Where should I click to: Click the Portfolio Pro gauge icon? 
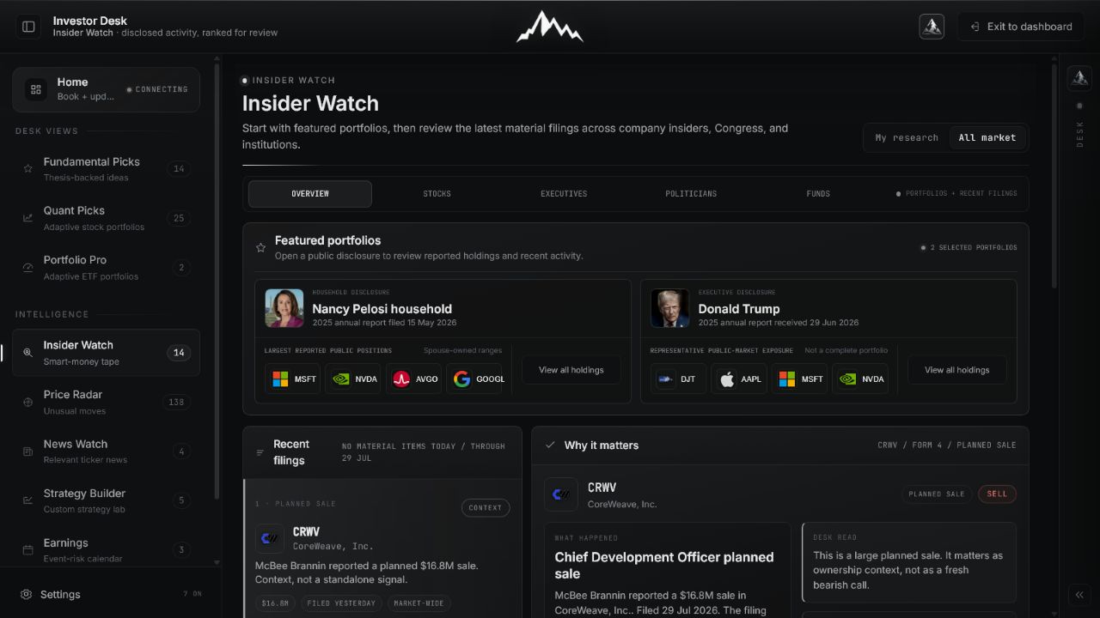coord(27,268)
